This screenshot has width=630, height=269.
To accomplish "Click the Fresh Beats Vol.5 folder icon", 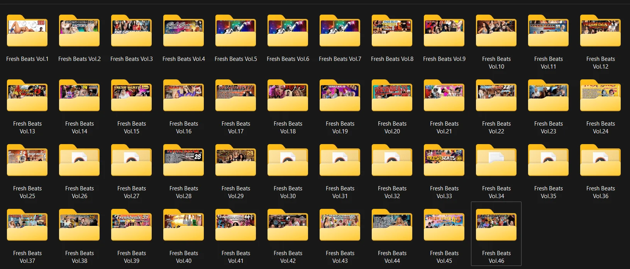I will [x=236, y=31].
